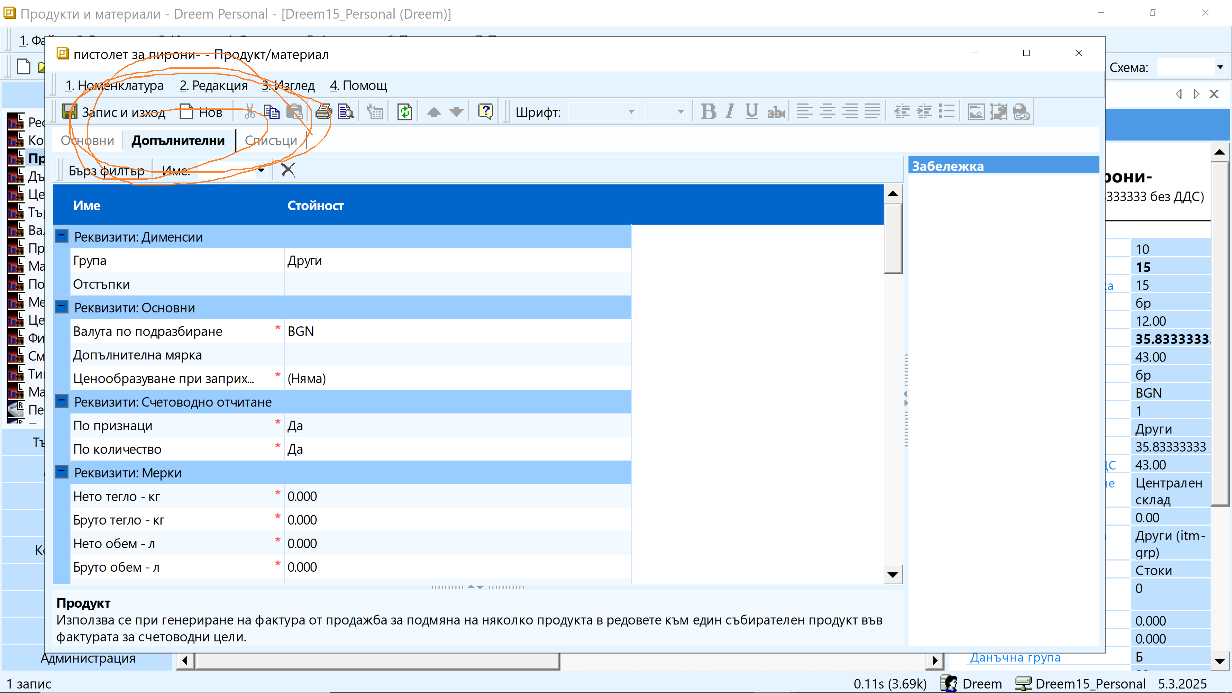
Task: Click the horizontal scrollbar right arrow
Action: [935, 662]
